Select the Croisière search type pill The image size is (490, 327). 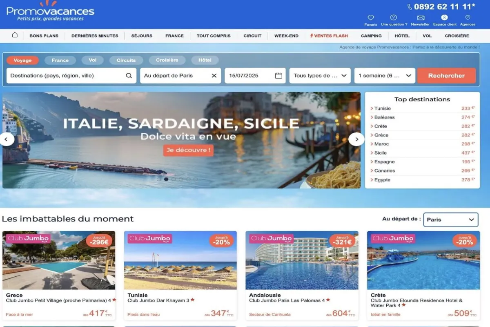point(167,60)
